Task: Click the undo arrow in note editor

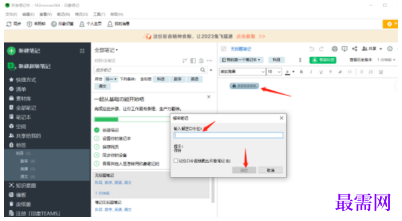Action: pyautogui.click(x=311, y=49)
